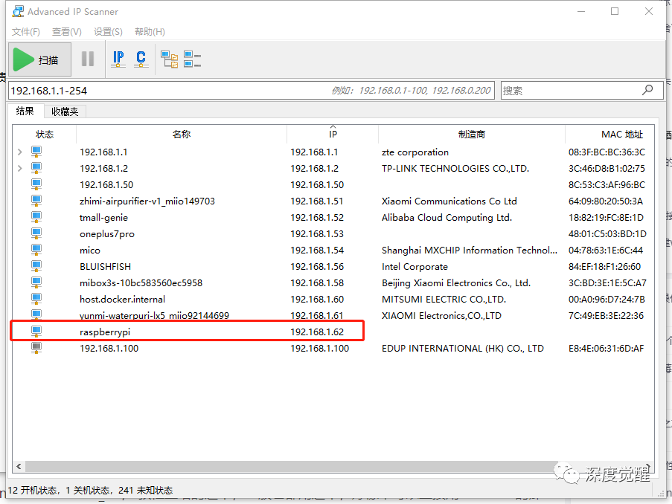
Task: Click MAC address 48:01:C5:03:BD:1D
Action: tap(607, 234)
